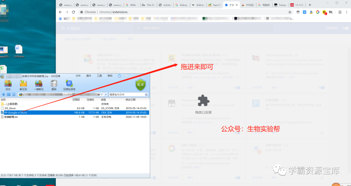Click 加载已解压的扩展程序 button
The width and height of the screenshot is (351, 186).
77,39
